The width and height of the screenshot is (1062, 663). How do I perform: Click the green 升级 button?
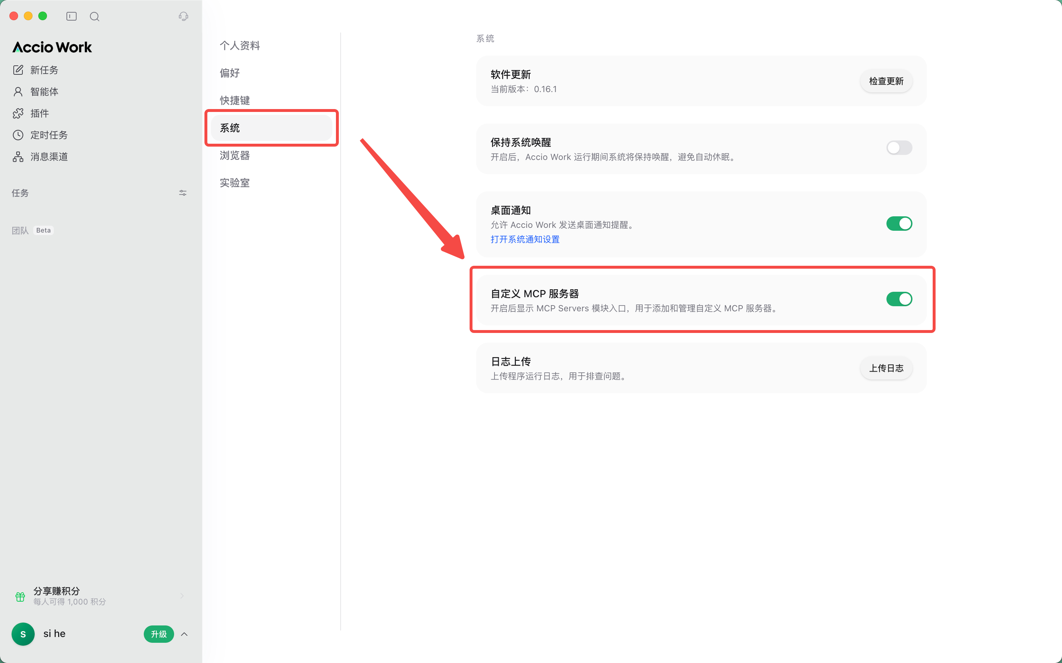coord(159,634)
